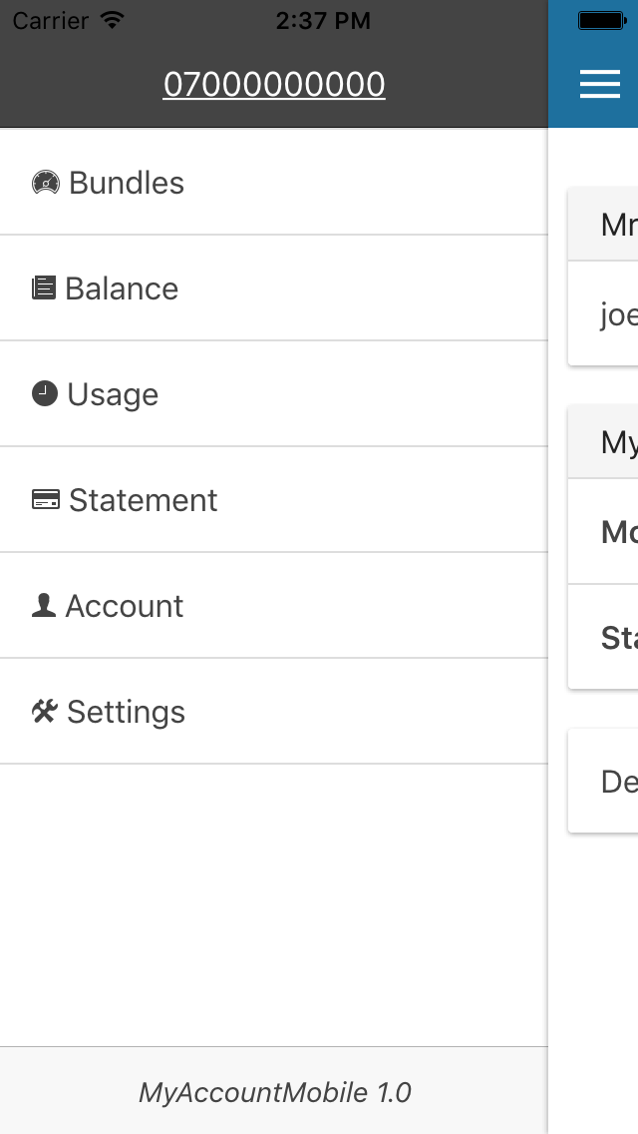Screen dimensions: 638x1134
Task: Tap the clock showing 2:37 PM
Action: (323, 21)
